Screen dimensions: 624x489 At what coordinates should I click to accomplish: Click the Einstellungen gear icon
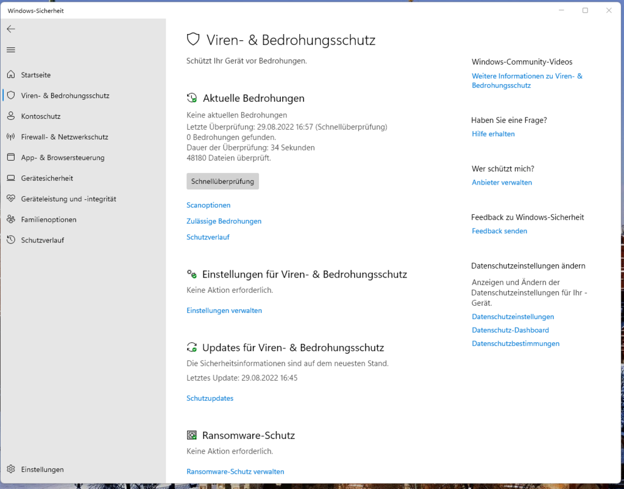[x=11, y=469]
